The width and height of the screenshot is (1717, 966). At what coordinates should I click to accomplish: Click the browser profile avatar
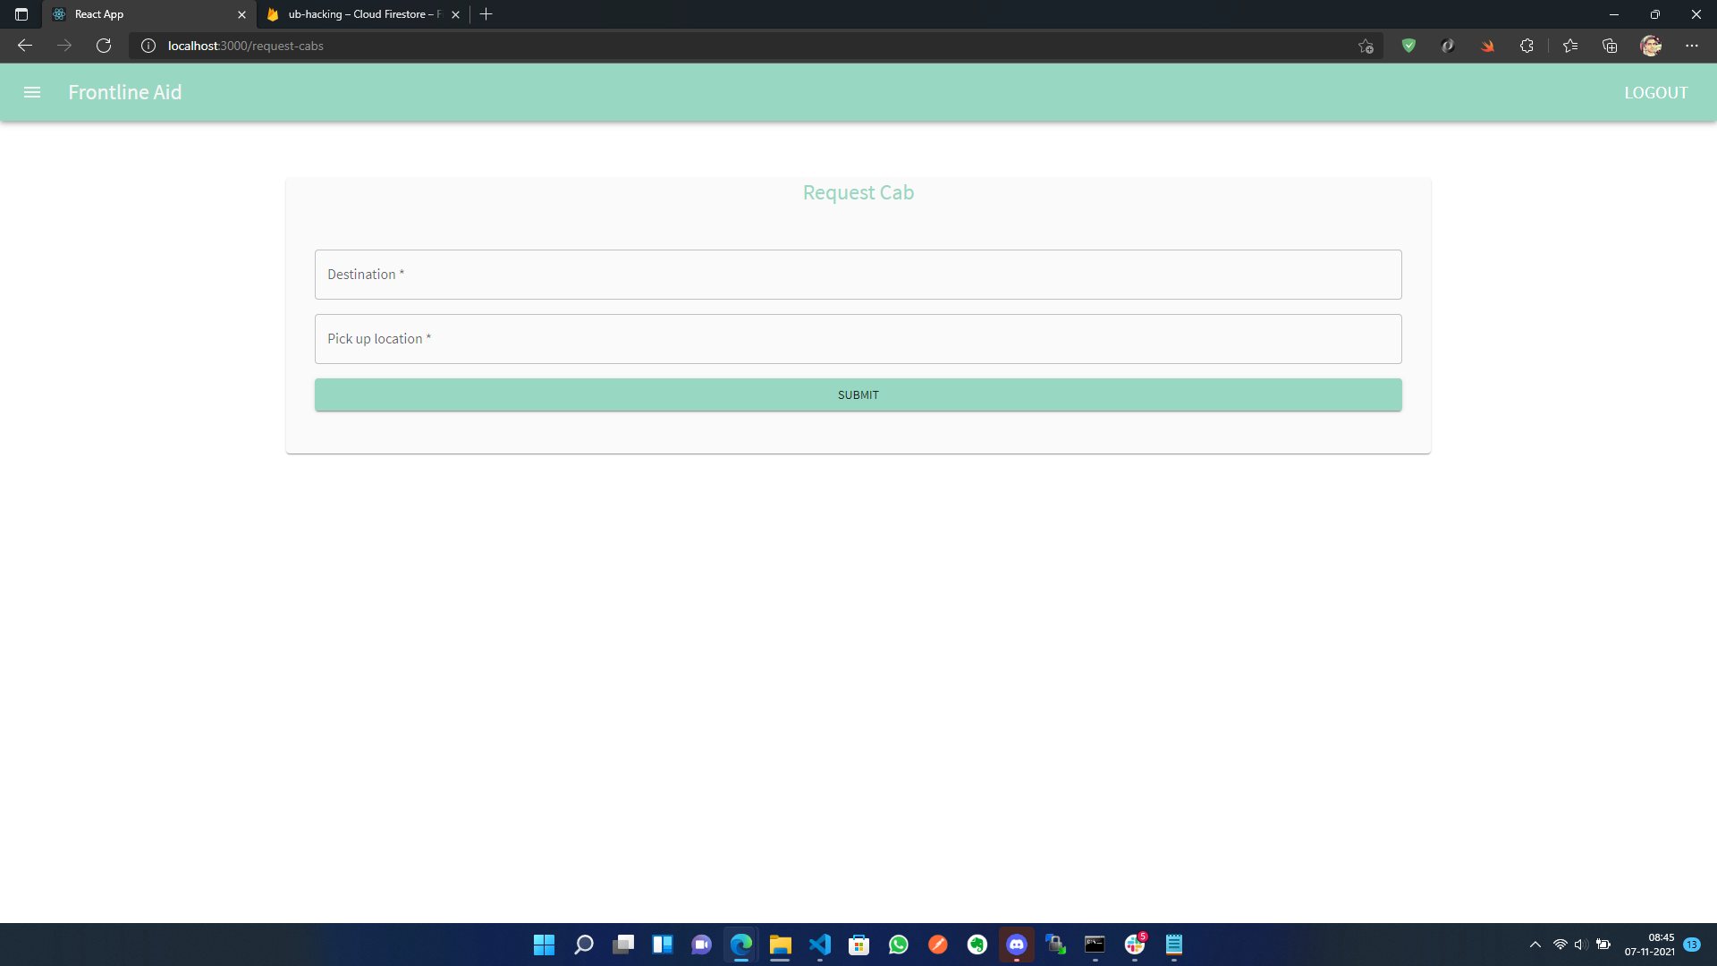(x=1651, y=46)
